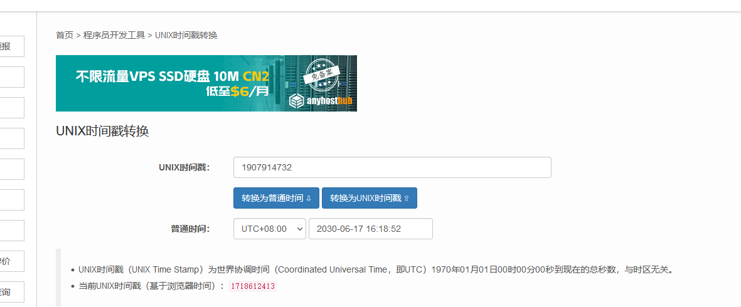Image resolution: width=741 pixels, height=307 pixels.
Task: Focus the UNIX时间戳 input field
Action: click(392, 167)
